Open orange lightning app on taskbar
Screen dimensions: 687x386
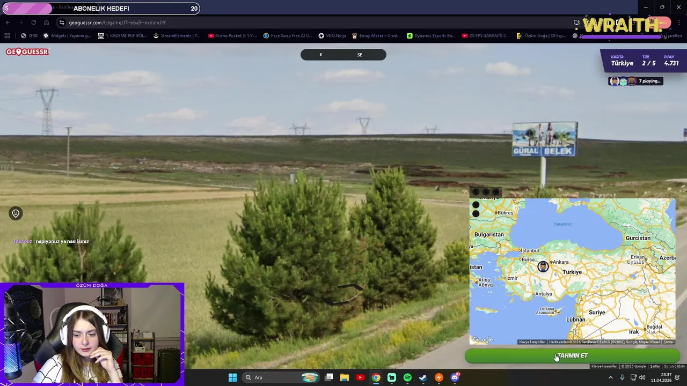[x=439, y=377]
